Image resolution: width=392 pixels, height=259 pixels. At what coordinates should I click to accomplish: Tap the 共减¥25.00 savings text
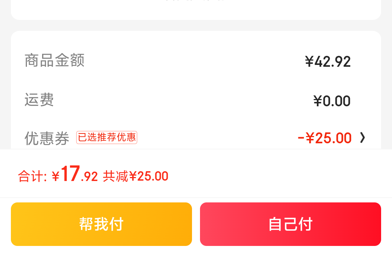tap(135, 176)
